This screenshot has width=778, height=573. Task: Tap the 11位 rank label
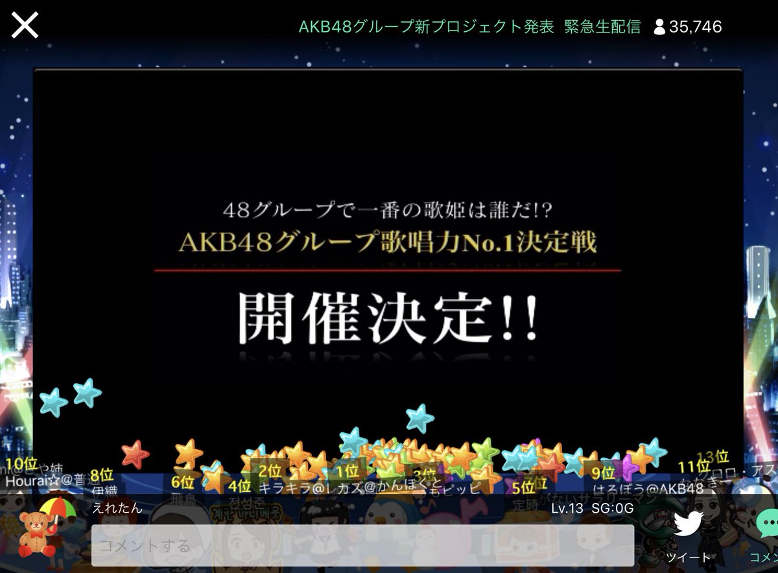[x=694, y=467]
